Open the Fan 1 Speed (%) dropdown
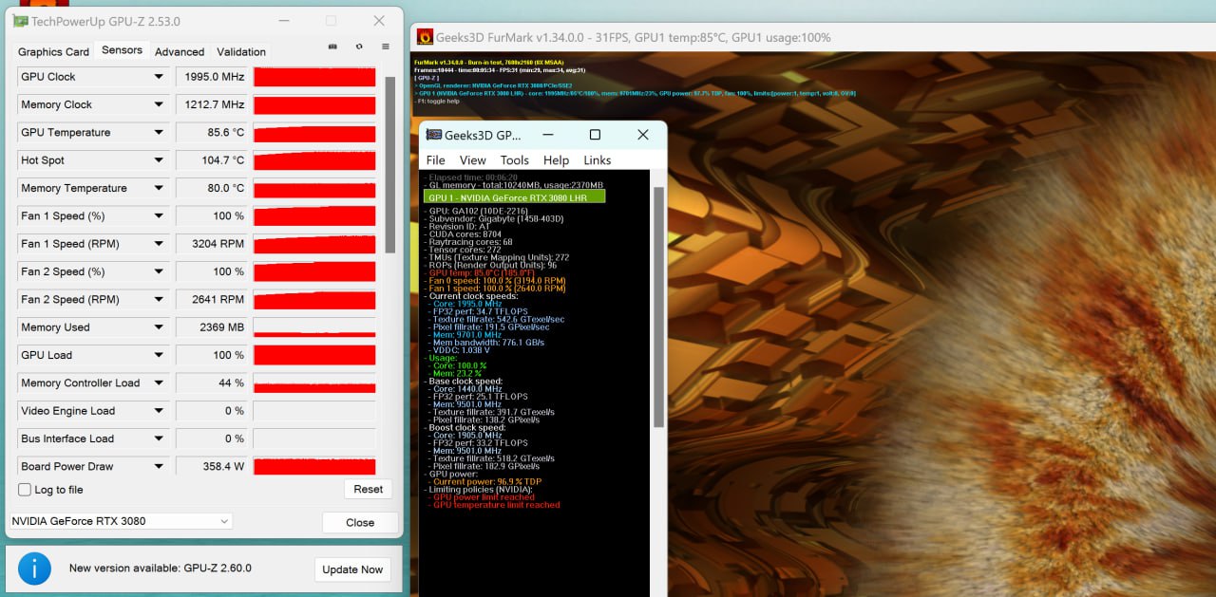 pyautogui.click(x=159, y=216)
